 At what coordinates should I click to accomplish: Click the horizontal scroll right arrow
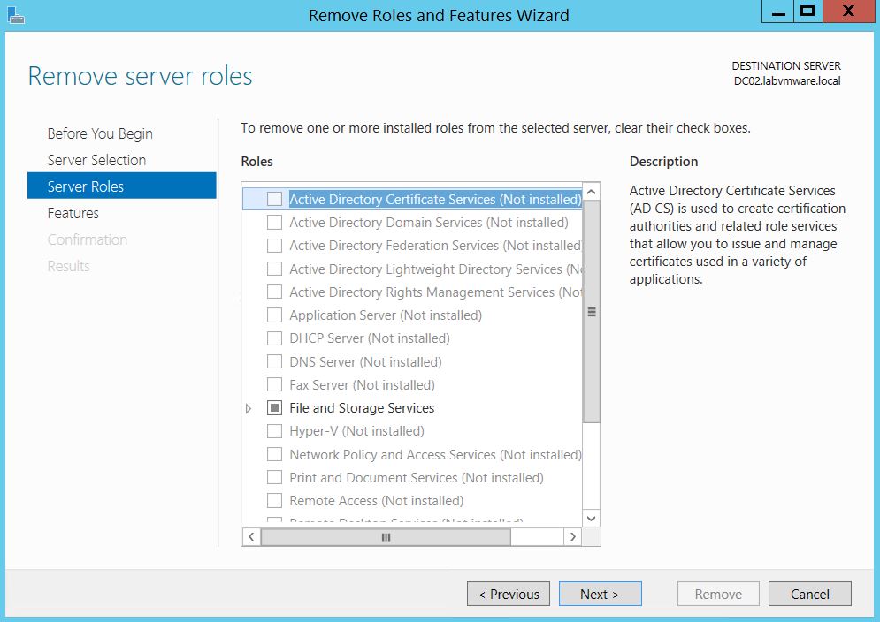(x=572, y=537)
